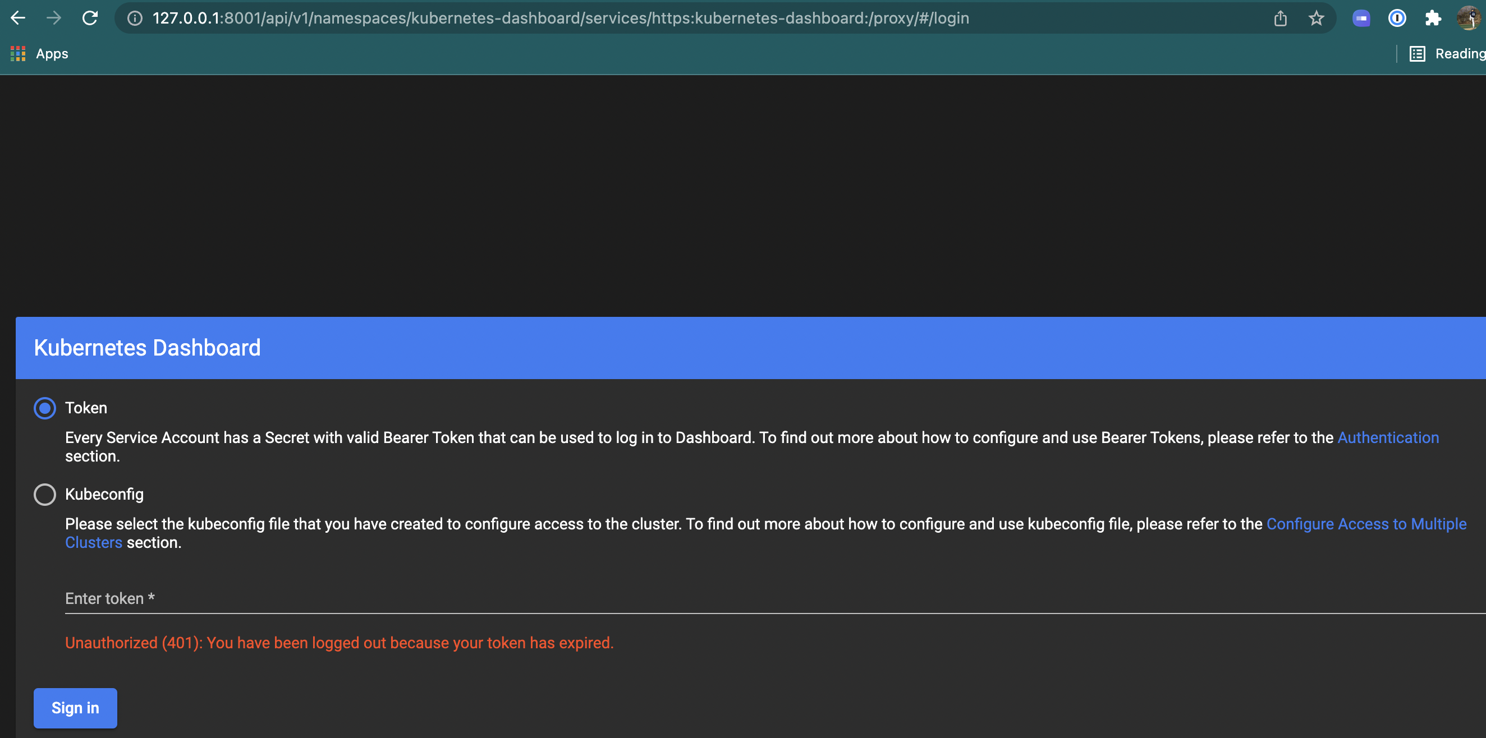Go back using browser back arrow

point(18,18)
